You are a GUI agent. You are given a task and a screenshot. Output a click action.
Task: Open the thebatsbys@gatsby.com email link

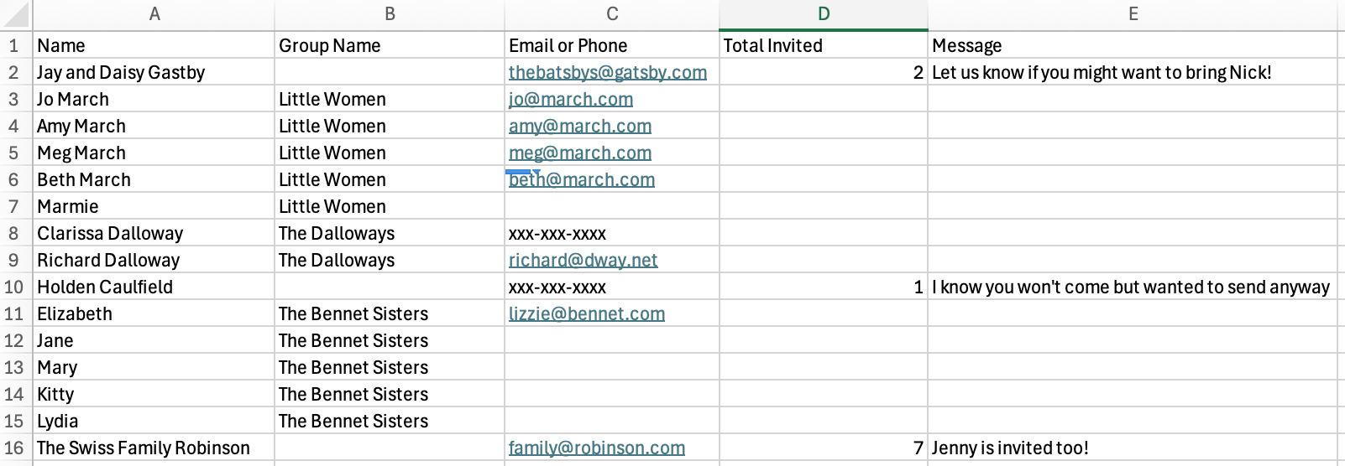tap(607, 73)
